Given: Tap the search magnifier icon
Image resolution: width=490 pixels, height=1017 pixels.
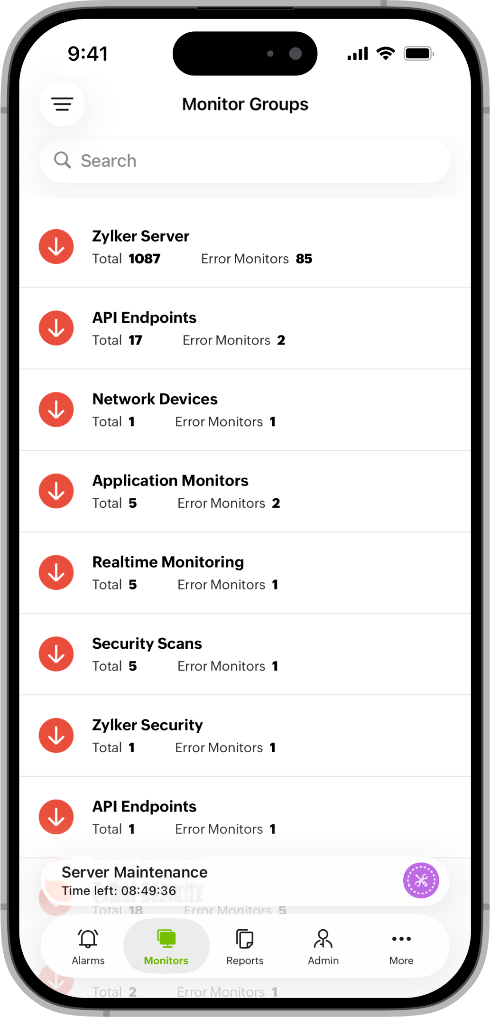Looking at the screenshot, I should coord(62,160).
